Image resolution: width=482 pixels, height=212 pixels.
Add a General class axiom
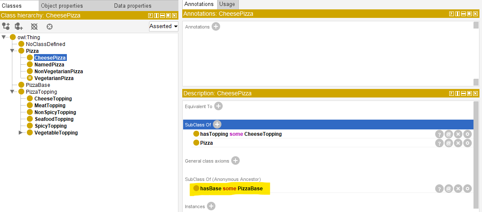(235, 160)
